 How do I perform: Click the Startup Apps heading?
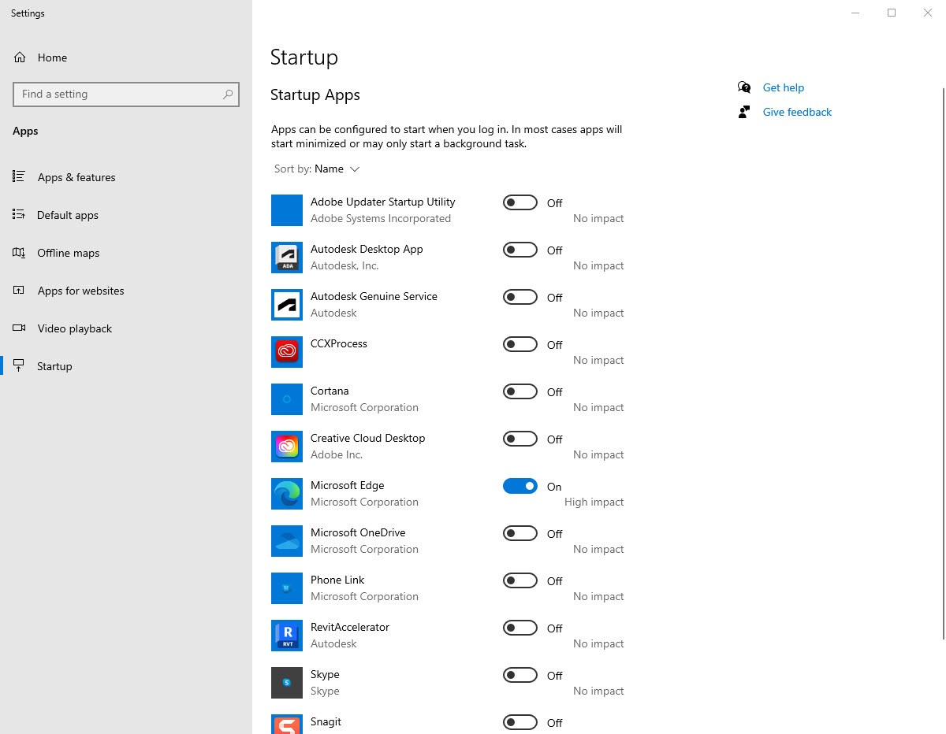click(x=315, y=95)
